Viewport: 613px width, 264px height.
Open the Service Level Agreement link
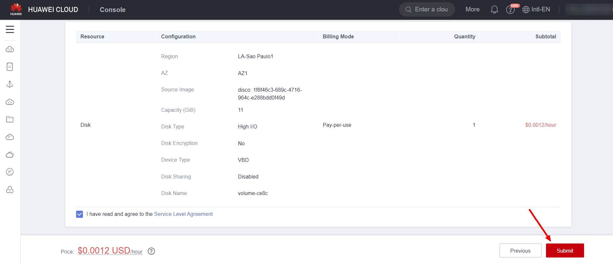183,214
